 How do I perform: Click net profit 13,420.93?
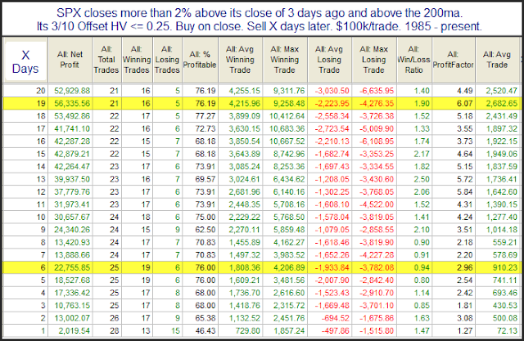(x=72, y=242)
